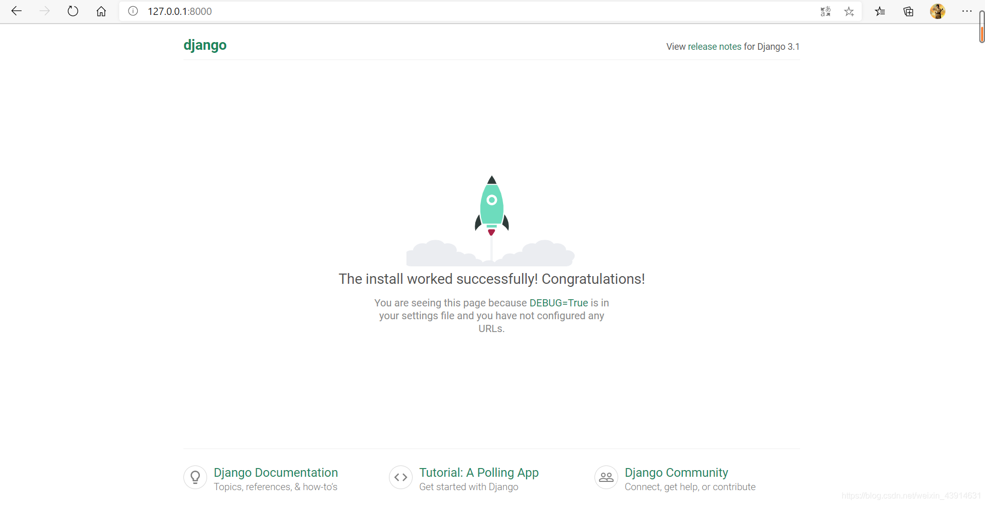Click the lightbulb icon for Django Documentation
985x505 pixels.
tap(195, 477)
